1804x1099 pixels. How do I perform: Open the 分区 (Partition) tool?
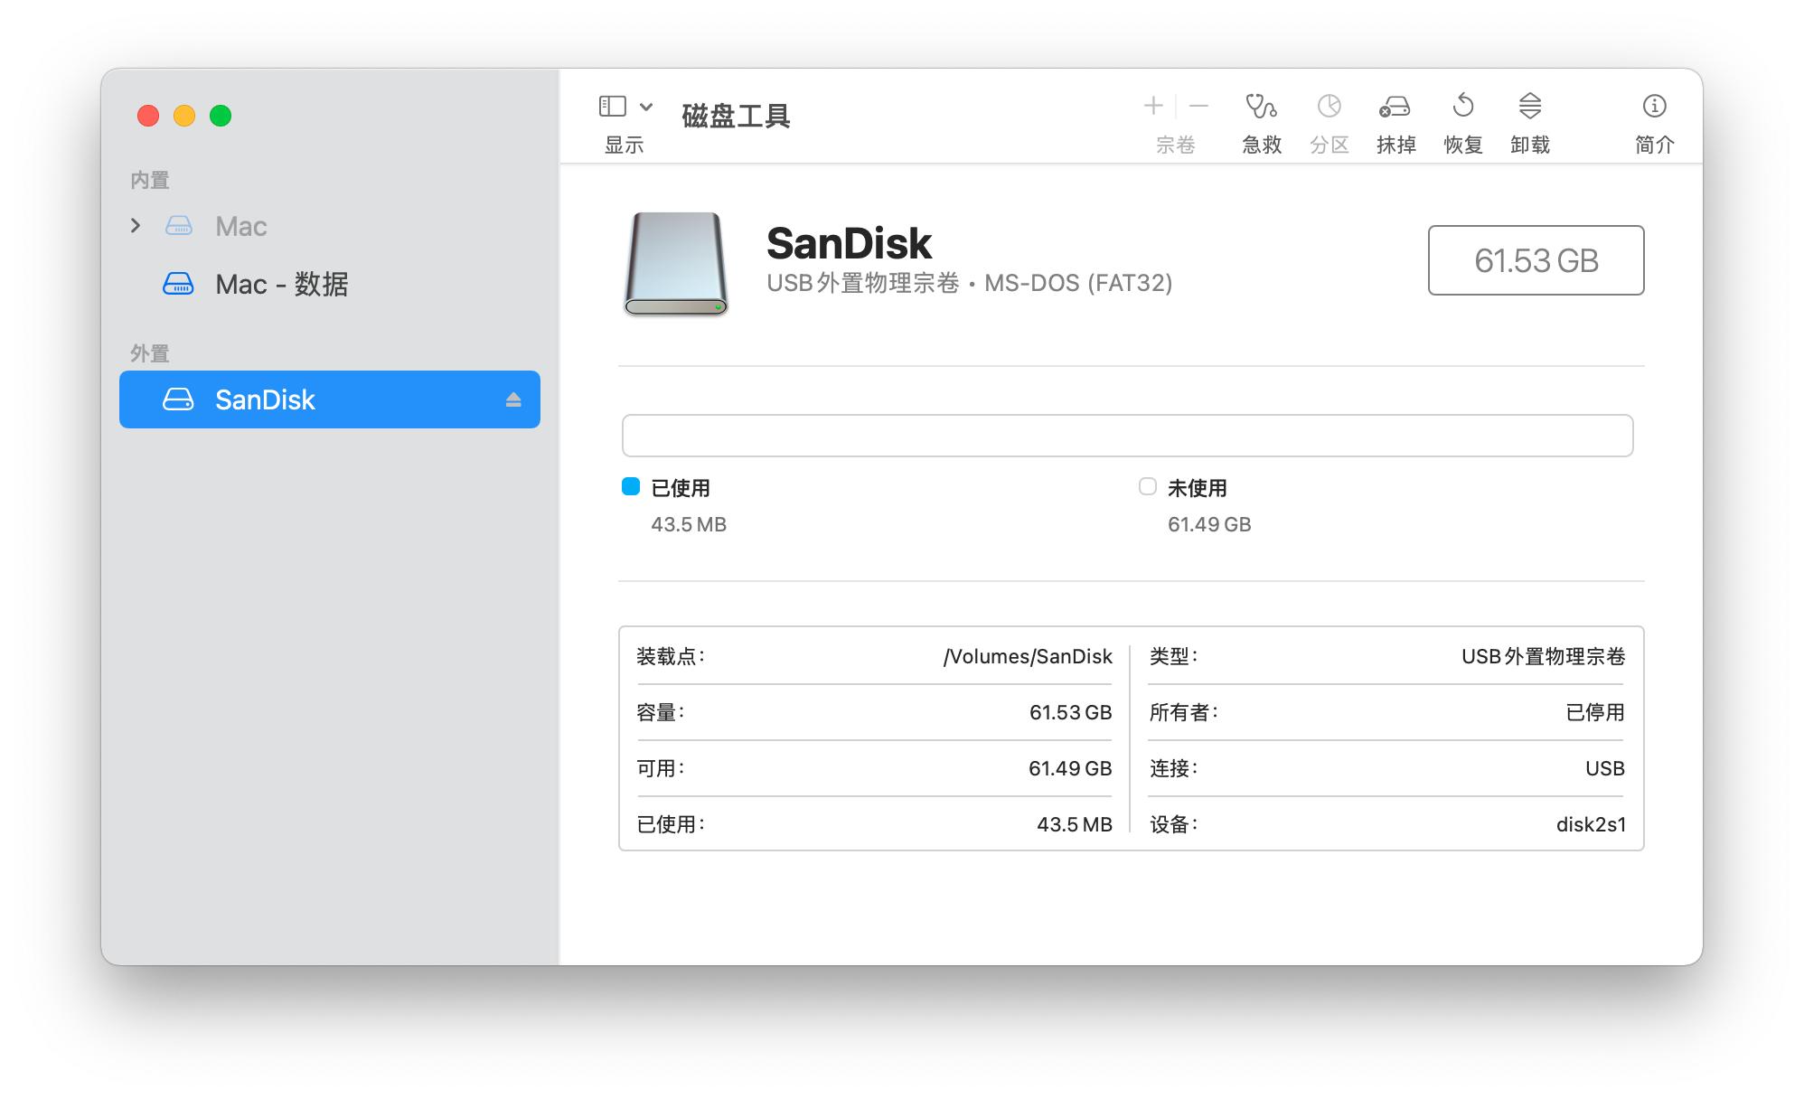tap(1328, 117)
